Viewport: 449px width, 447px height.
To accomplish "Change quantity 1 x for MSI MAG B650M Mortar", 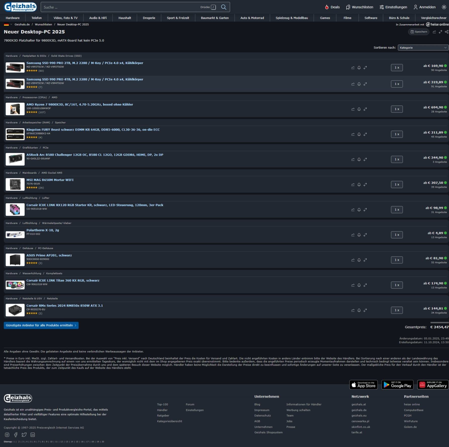I will 397,185.
